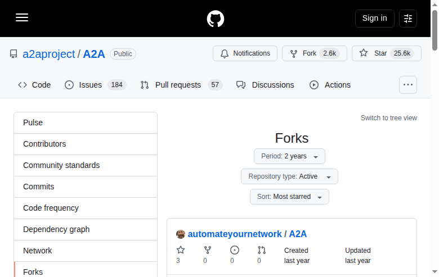Click the Public visibility label

tap(123, 54)
